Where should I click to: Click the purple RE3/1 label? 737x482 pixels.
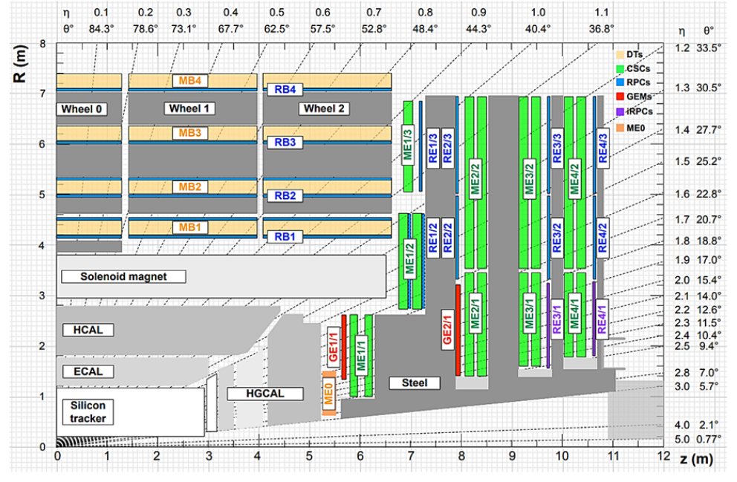click(557, 319)
